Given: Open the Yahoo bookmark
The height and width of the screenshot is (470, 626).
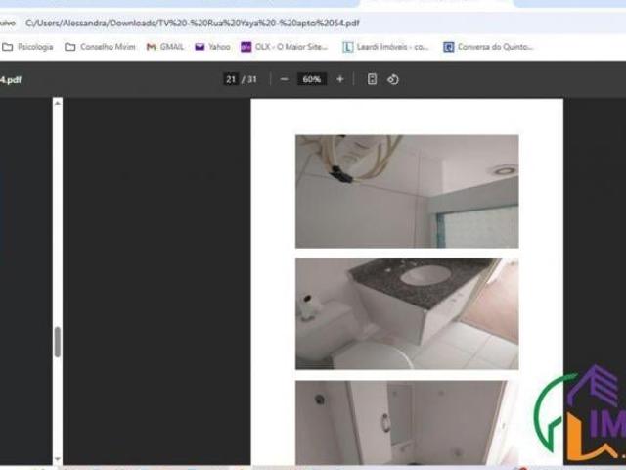Looking at the screenshot, I should coord(212,46).
